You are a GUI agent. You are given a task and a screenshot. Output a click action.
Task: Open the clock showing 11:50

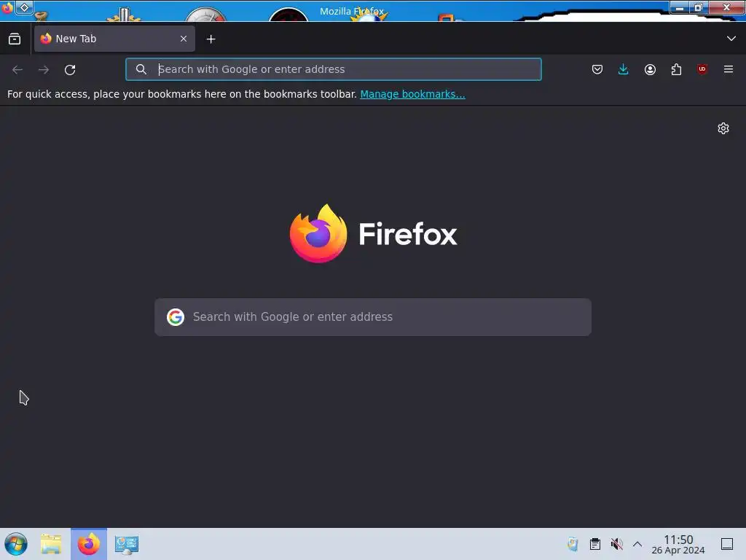pyautogui.click(x=678, y=544)
